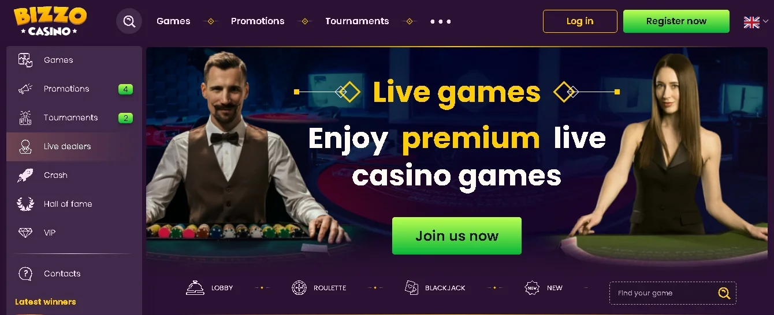Click the green Join us now button
The image size is (774, 315).
(457, 236)
